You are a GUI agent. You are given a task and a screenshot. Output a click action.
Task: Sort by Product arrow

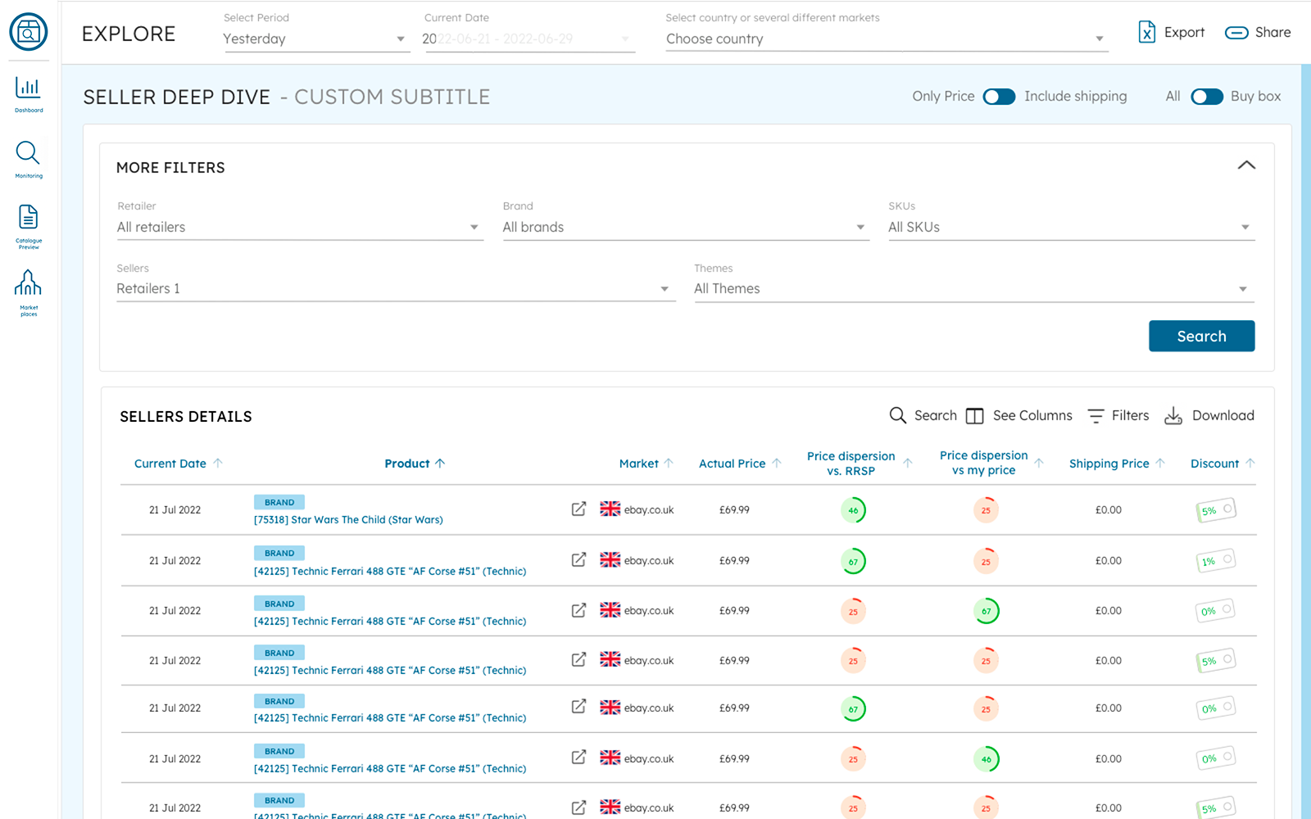(440, 464)
